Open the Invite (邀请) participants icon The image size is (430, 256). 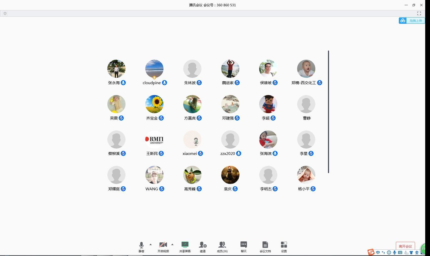click(x=202, y=245)
